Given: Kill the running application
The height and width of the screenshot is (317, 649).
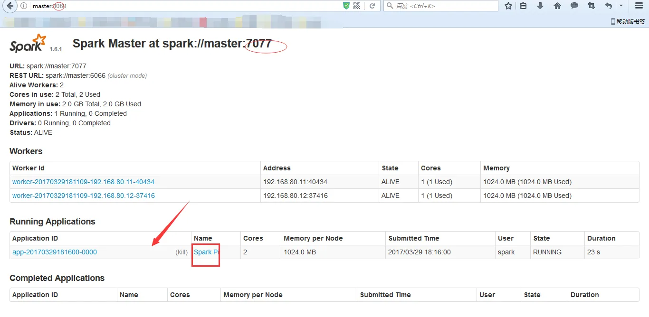Looking at the screenshot, I should coord(181,252).
